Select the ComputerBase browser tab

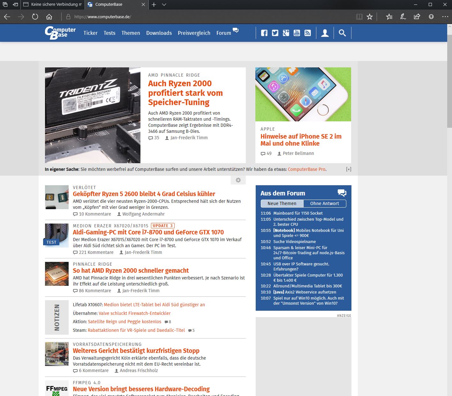pyautogui.click(x=116, y=4)
